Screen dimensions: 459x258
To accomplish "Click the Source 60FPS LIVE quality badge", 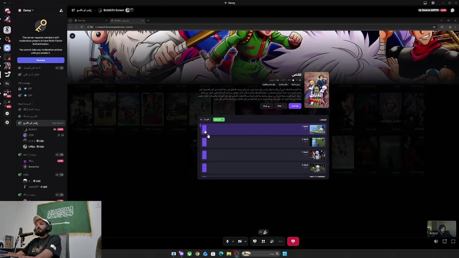I will click(x=432, y=10).
